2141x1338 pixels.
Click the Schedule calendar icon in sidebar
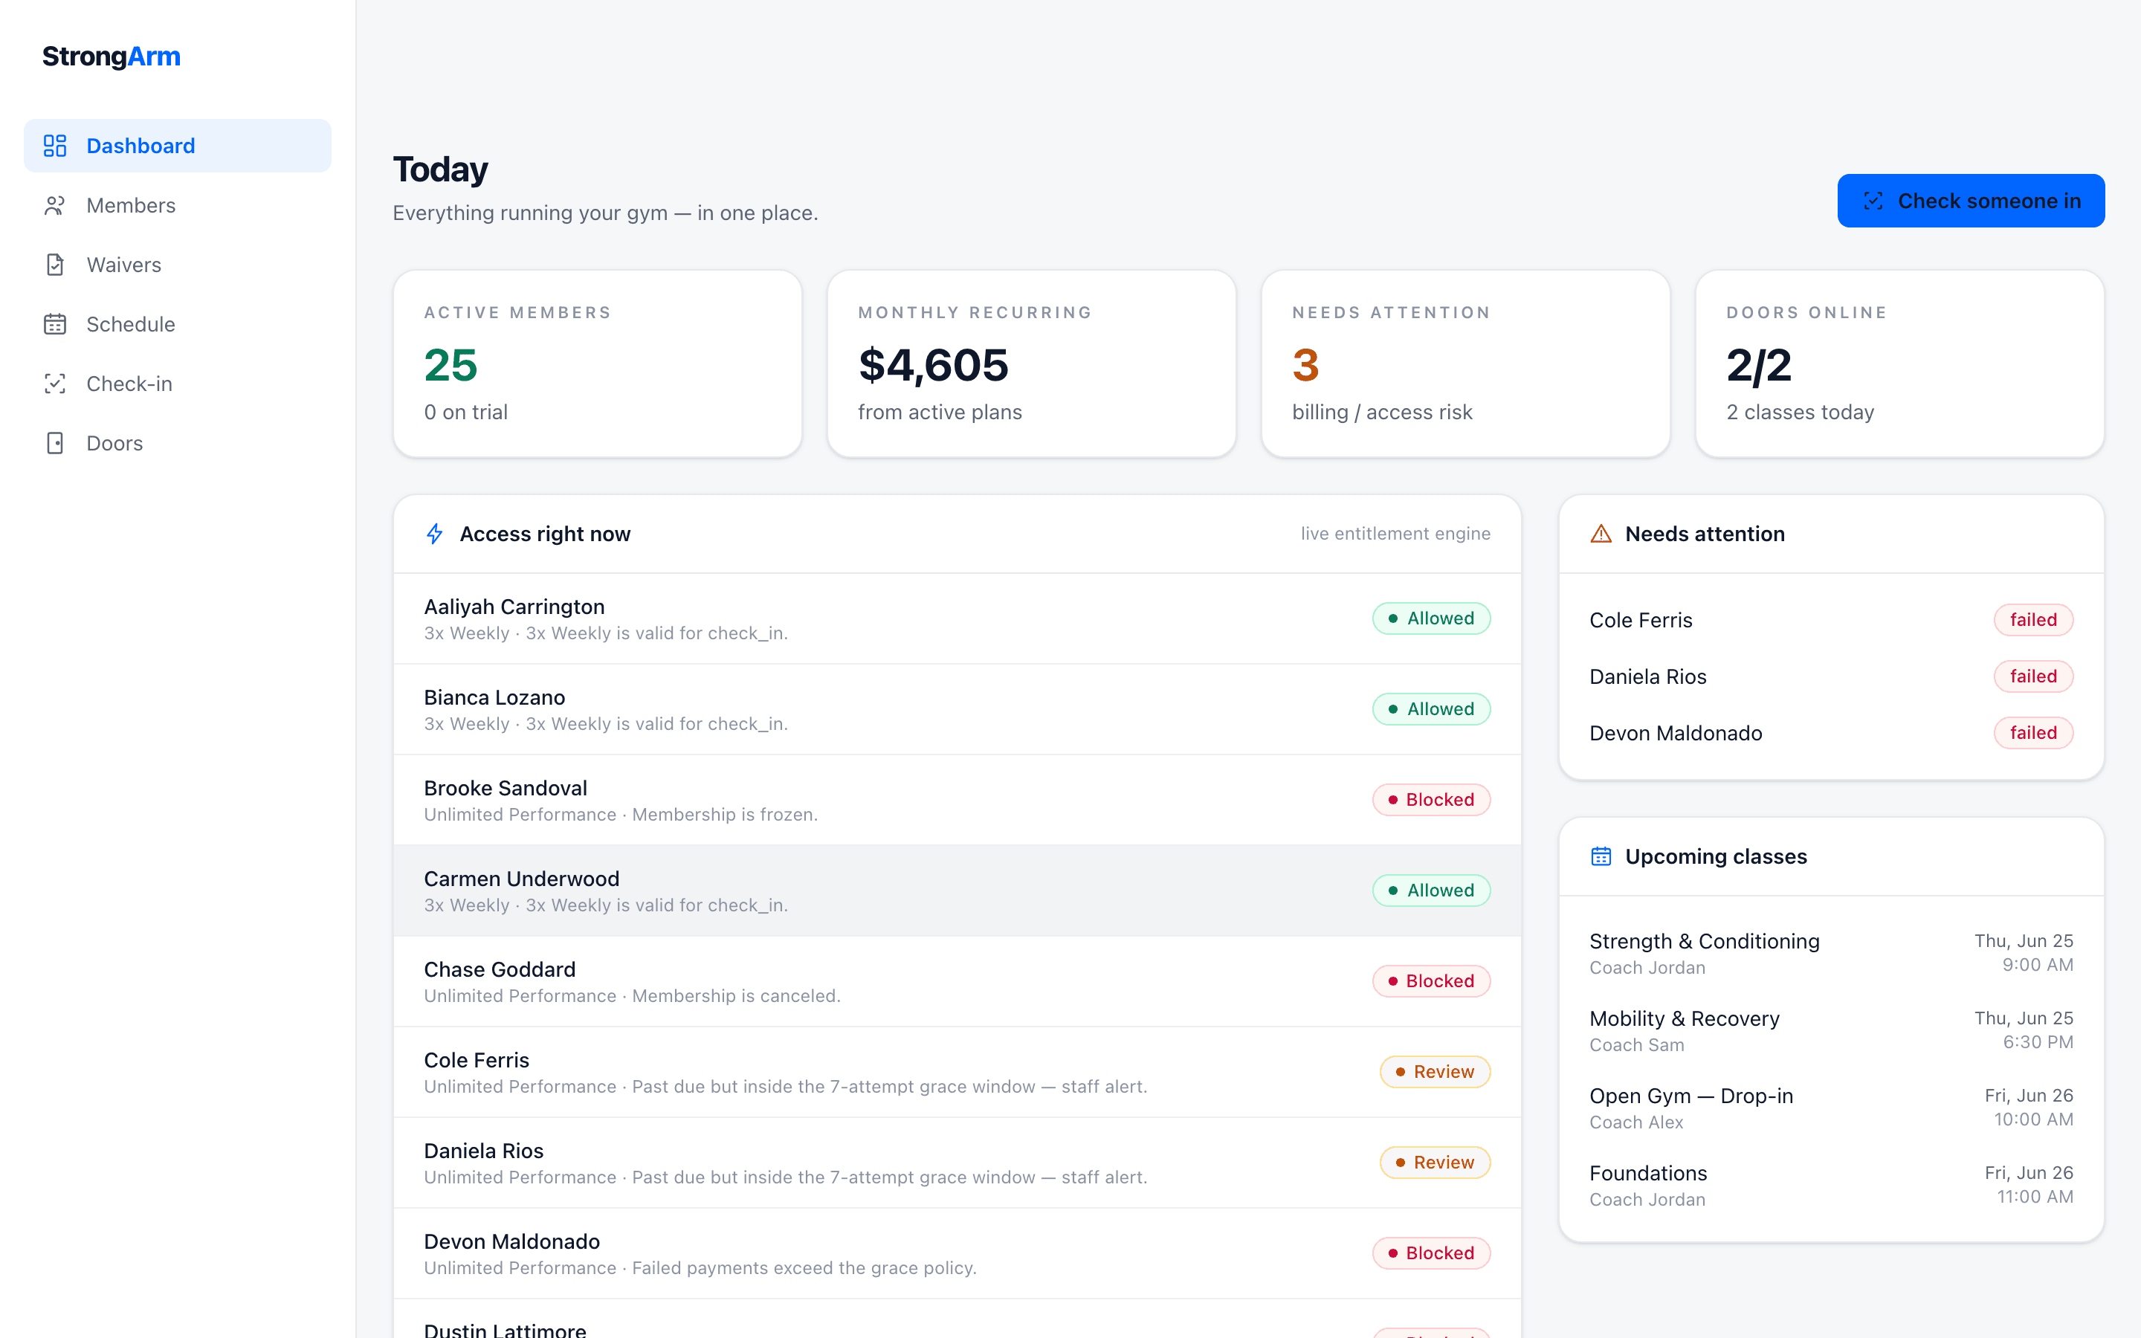pos(55,324)
